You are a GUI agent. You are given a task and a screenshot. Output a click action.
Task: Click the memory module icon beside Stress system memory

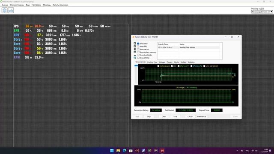coord(135,52)
